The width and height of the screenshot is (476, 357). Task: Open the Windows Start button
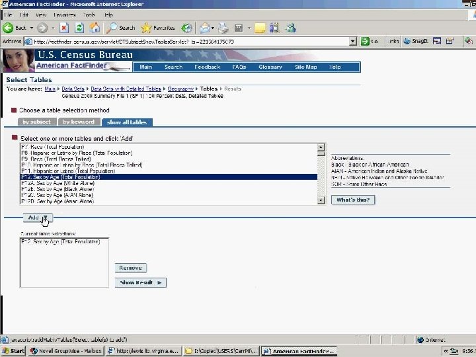13,351
